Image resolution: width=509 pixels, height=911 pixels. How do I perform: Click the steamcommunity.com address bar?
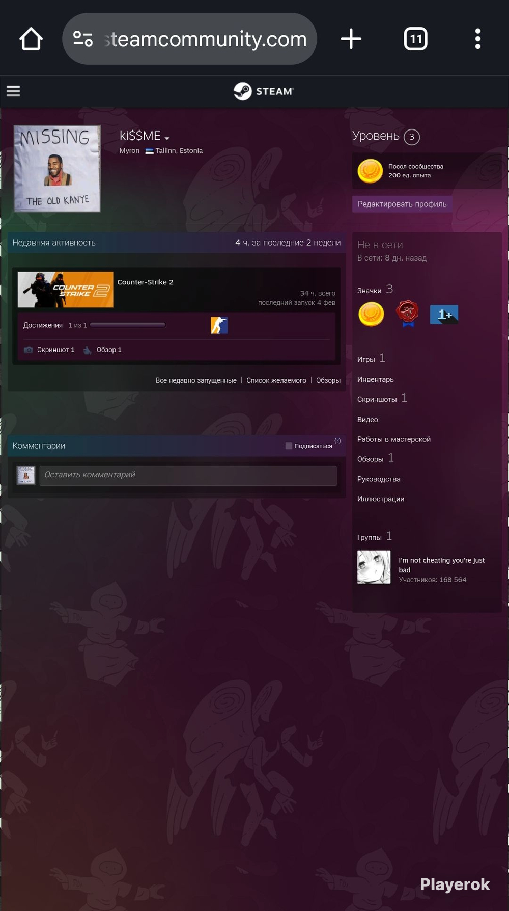(x=189, y=39)
